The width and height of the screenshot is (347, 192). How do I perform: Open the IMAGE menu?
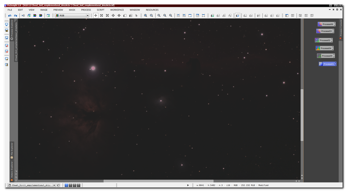tap(44, 10)
